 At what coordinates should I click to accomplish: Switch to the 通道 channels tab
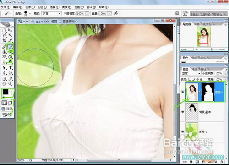(195, 69)
